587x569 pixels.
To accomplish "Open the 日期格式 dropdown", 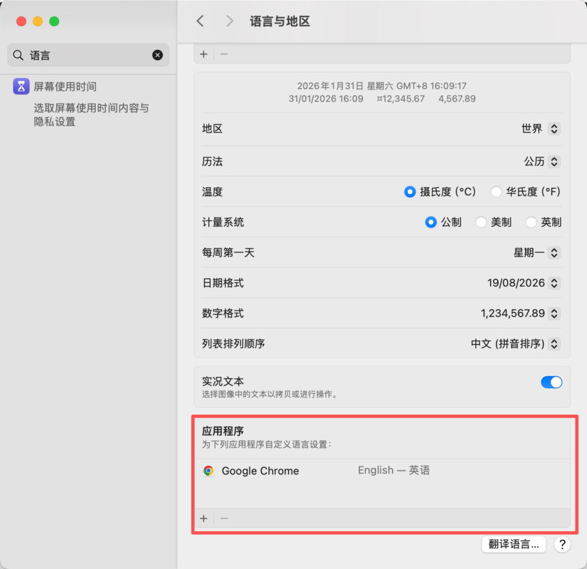I will tap(554, 283).
